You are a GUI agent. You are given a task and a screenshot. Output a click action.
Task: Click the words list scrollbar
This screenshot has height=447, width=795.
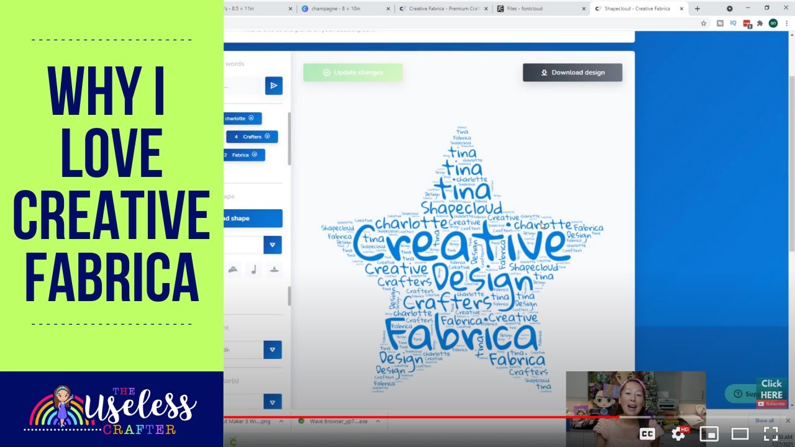pos(289,138)
